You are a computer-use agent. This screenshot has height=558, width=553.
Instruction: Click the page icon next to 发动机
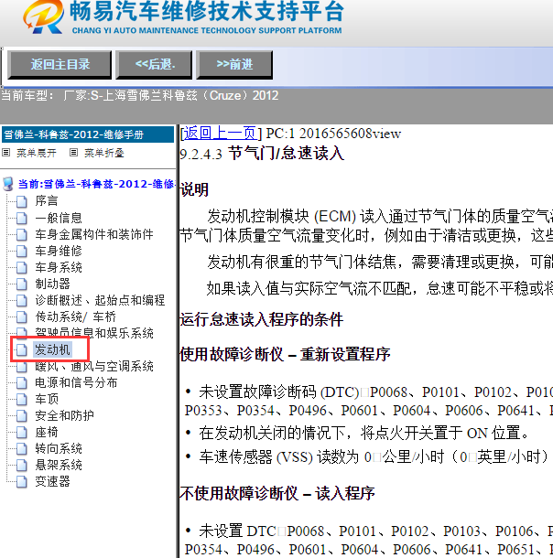pos(22,349)
